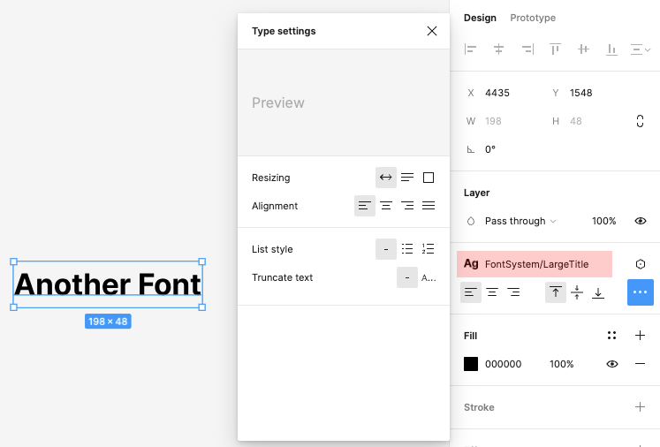This screenshot has width=660, height=447.
Task: Close type settings via three-dots button
Action: click(641, 292)
